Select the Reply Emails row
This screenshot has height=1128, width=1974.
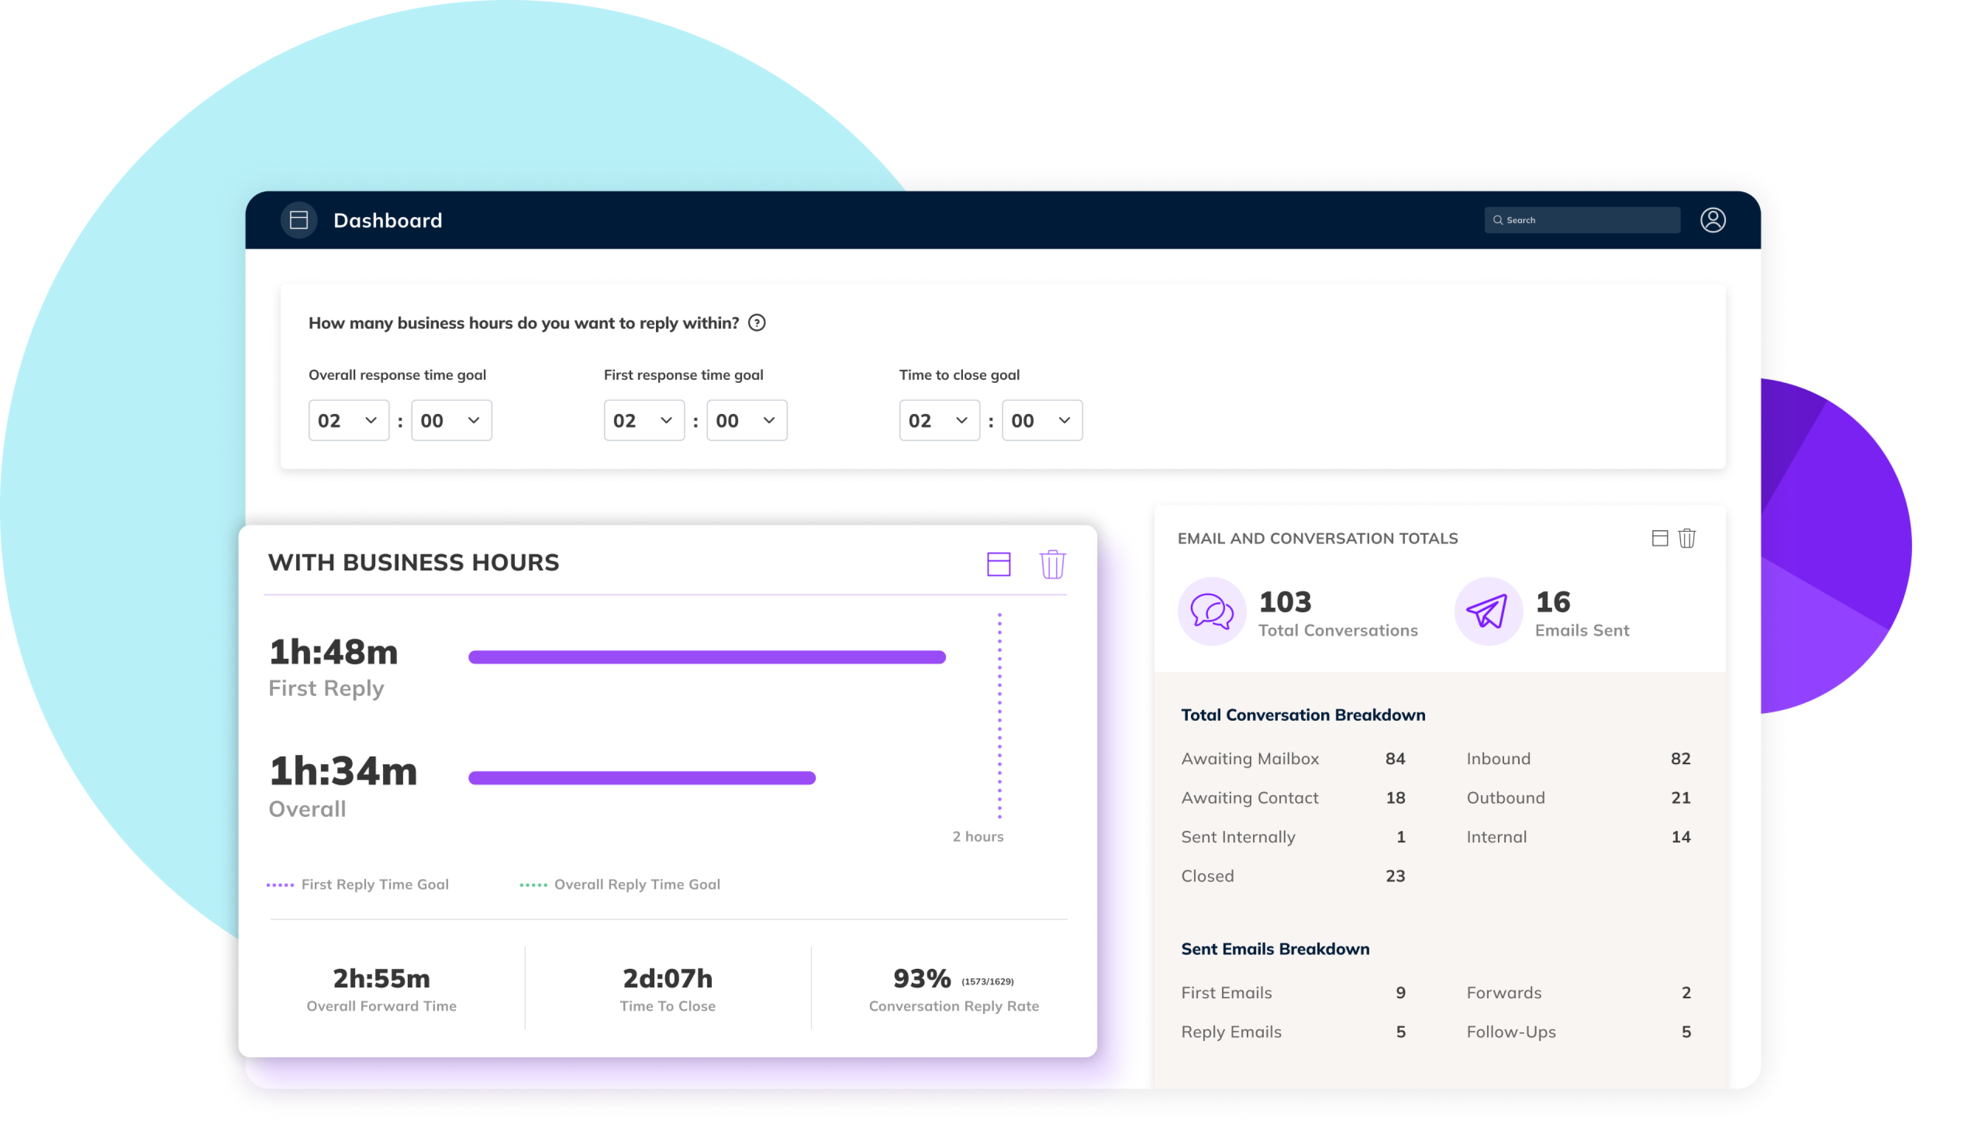[x=1294, y=1033]
